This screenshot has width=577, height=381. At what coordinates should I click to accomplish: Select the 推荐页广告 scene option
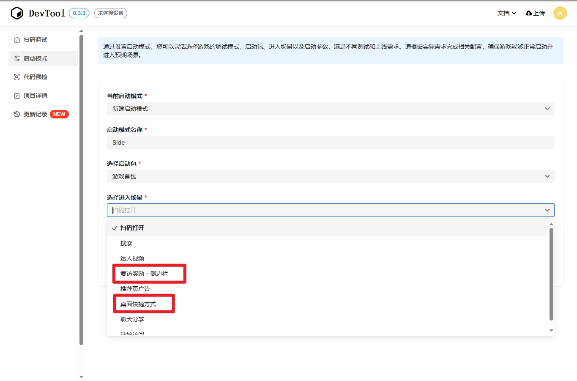[x=328, y=289]
